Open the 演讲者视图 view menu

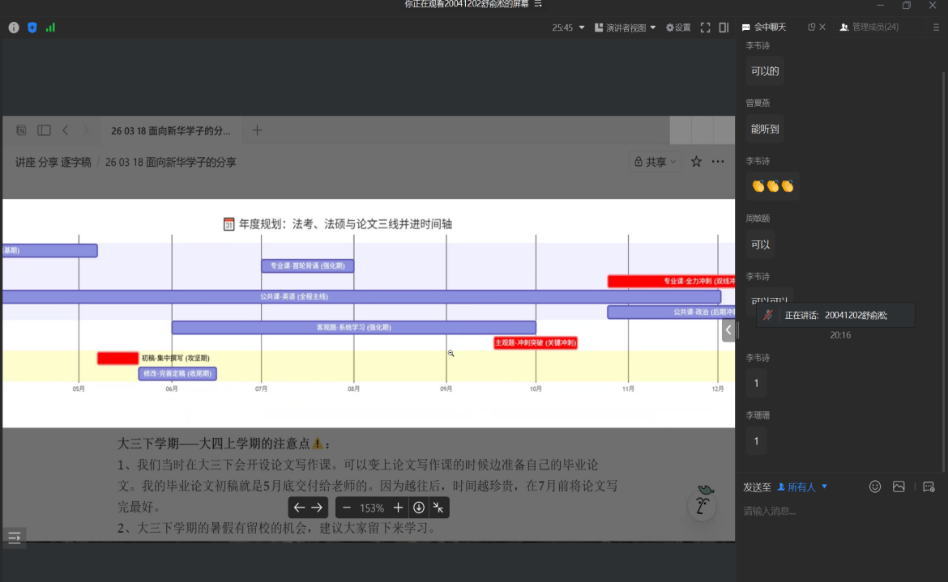[626, 28]
